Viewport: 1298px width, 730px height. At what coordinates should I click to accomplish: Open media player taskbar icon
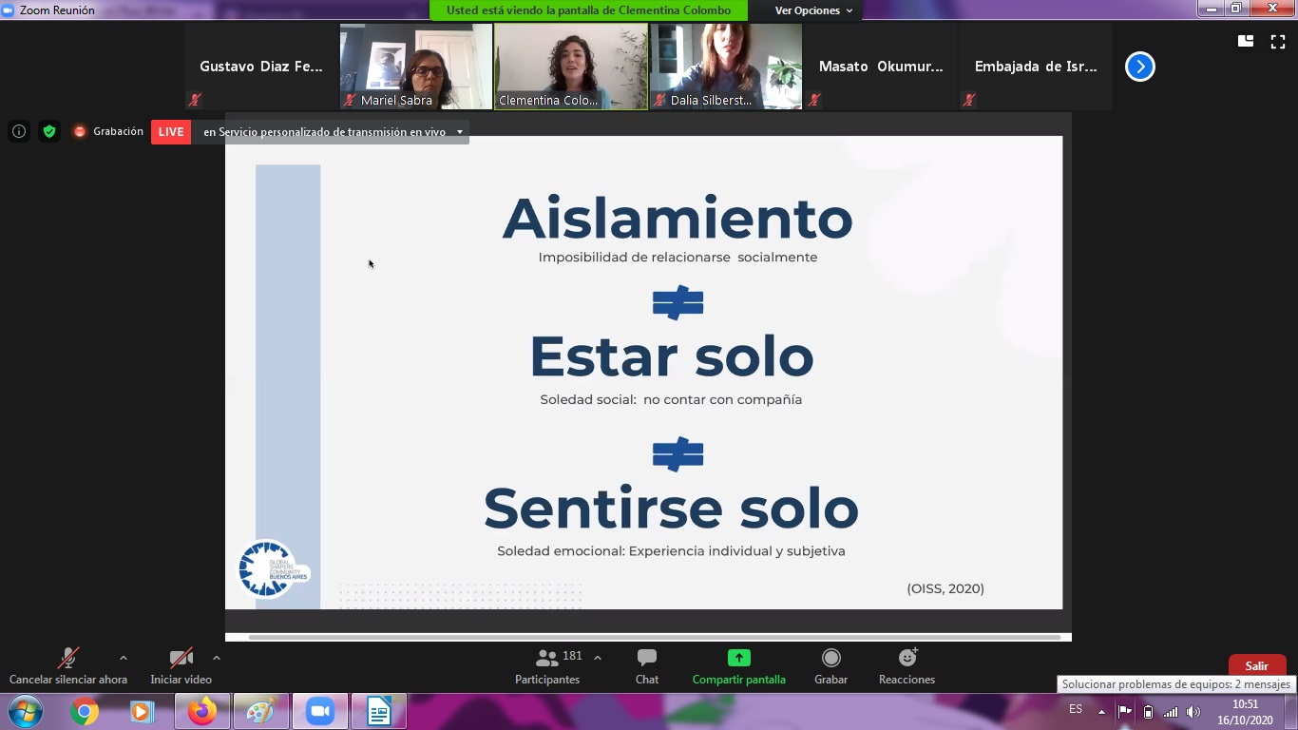pyautogui.click(x=143, y=711)
